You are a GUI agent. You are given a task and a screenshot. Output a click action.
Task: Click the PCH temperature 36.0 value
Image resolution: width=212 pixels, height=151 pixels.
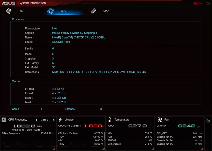[x=149, y=137]
